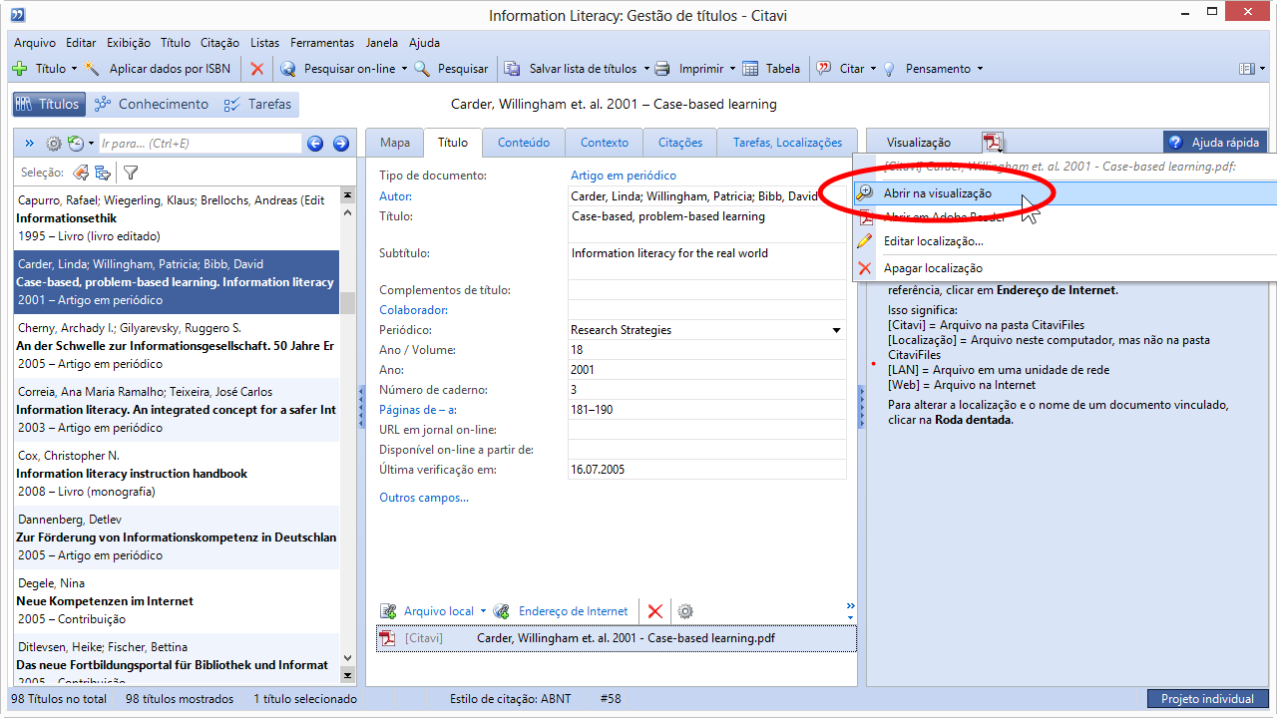
Task: Go forward with blue right arrow
Action: [340, 144]
